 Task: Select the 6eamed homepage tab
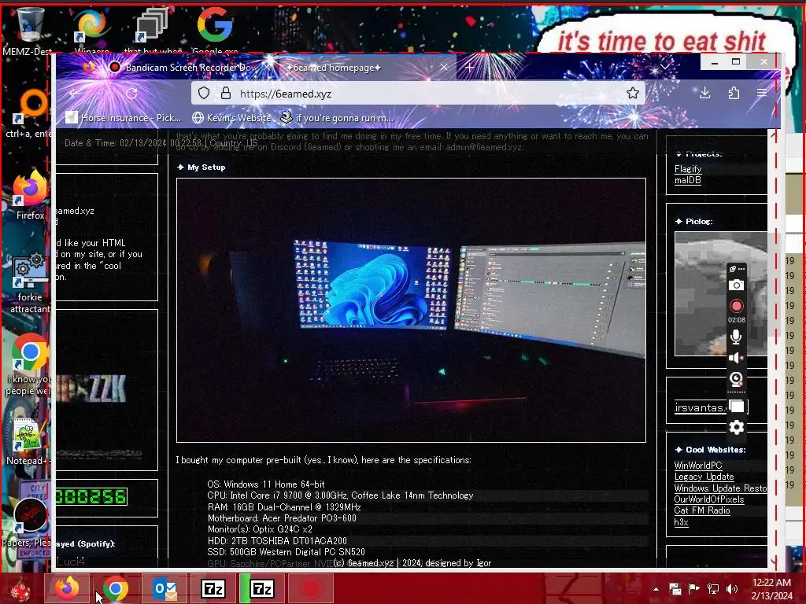coord(368,68)
